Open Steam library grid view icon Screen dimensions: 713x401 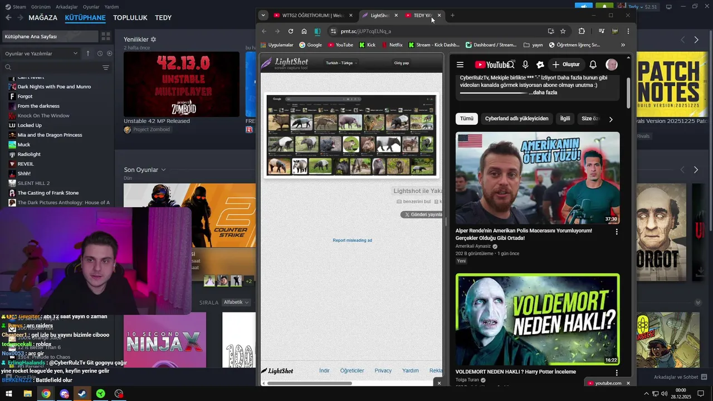point(106,37)
